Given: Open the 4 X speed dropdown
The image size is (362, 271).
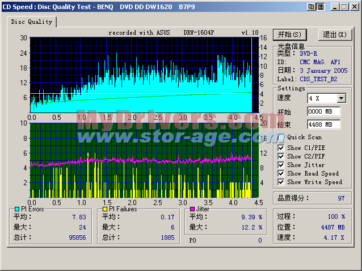Looking at the screenshot, I should tap(341, 98).
